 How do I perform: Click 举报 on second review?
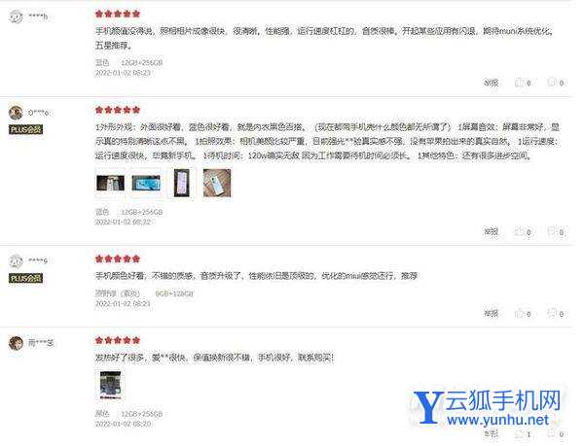pyautogui.click(x=491, y=231)
